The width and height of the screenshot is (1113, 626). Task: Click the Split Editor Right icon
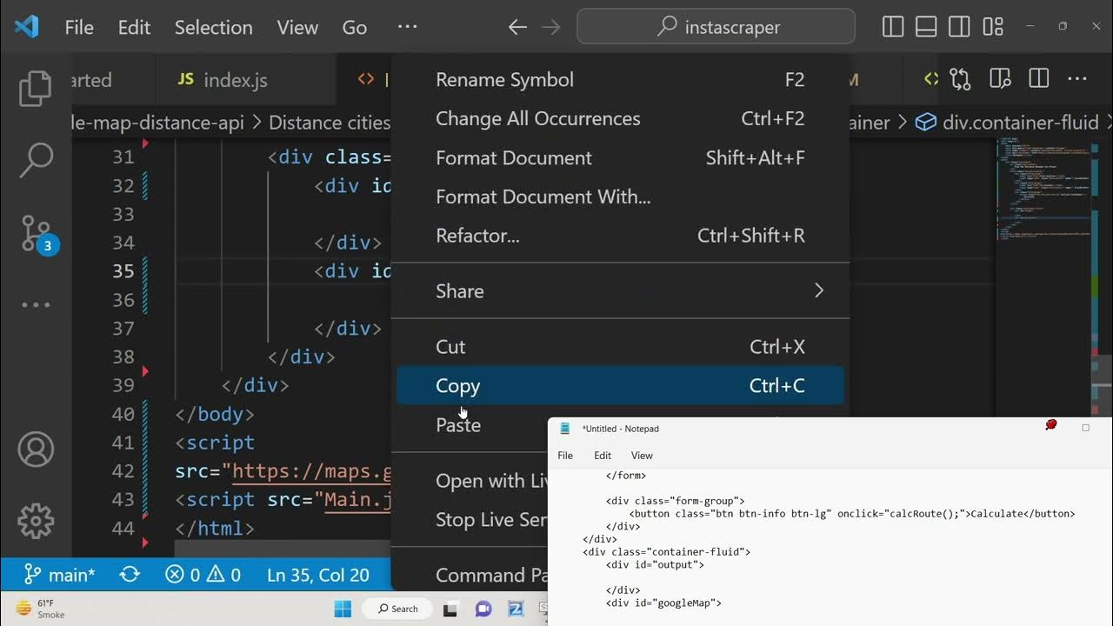click(x=1038, y=80)
